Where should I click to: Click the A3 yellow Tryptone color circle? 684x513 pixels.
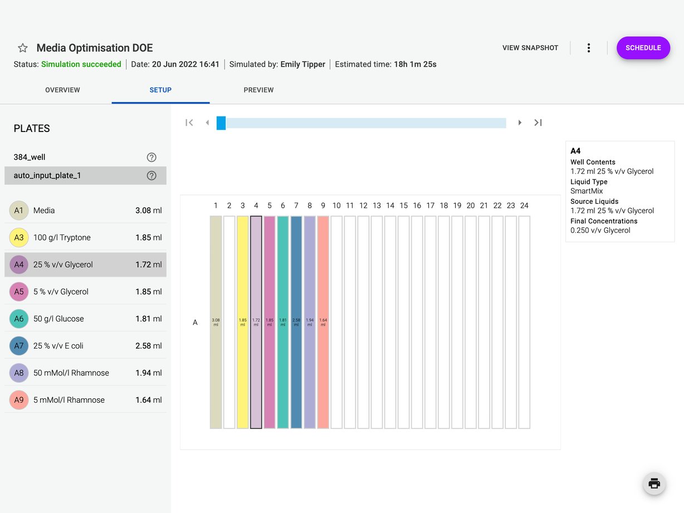click(x=19, y=237)
